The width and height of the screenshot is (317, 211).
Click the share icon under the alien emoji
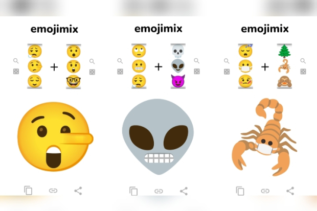click(184, 191)
